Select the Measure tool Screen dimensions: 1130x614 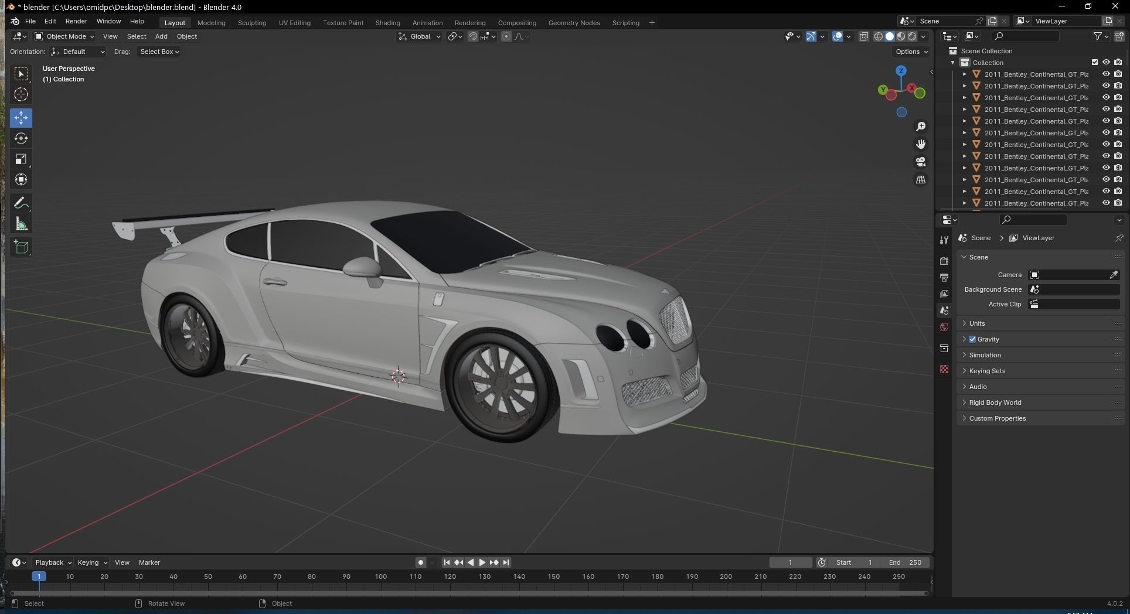pyautogui.click(x=21, y=224)
